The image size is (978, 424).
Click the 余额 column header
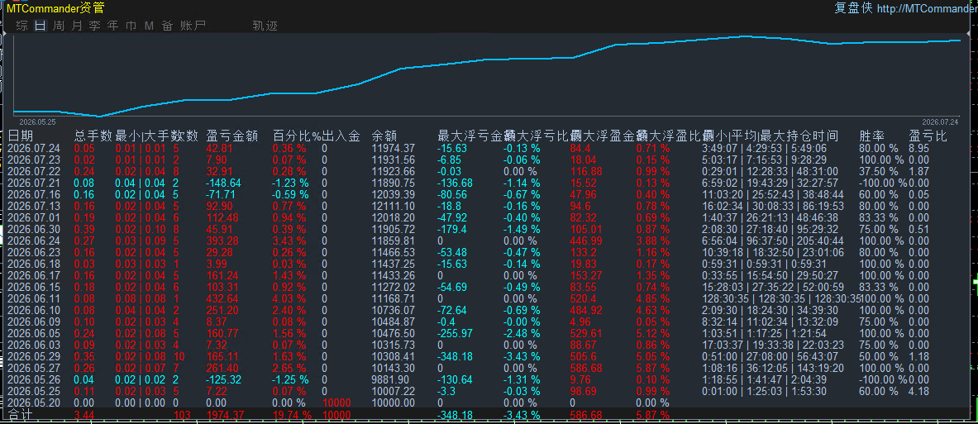point(385,136)
